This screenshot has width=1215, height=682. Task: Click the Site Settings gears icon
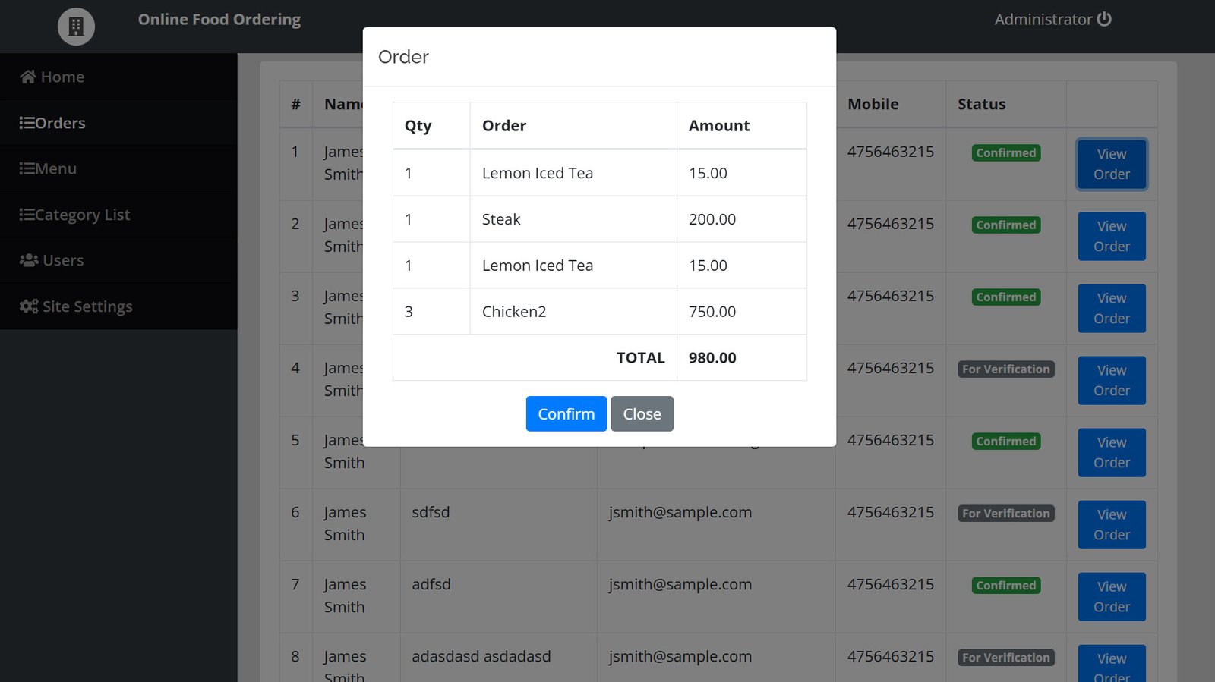[x=29, y=306]
